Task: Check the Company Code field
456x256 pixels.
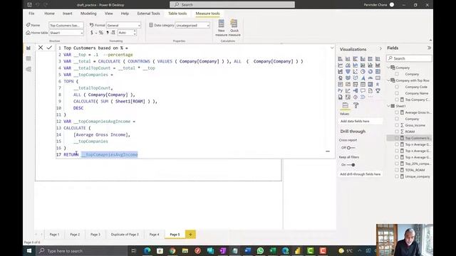Action: (397, 87)
